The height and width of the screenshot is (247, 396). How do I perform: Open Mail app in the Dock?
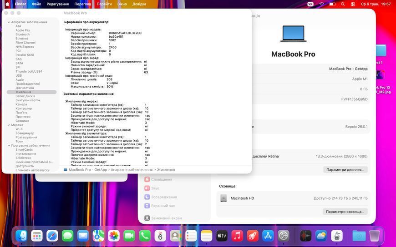click(83, 236)
